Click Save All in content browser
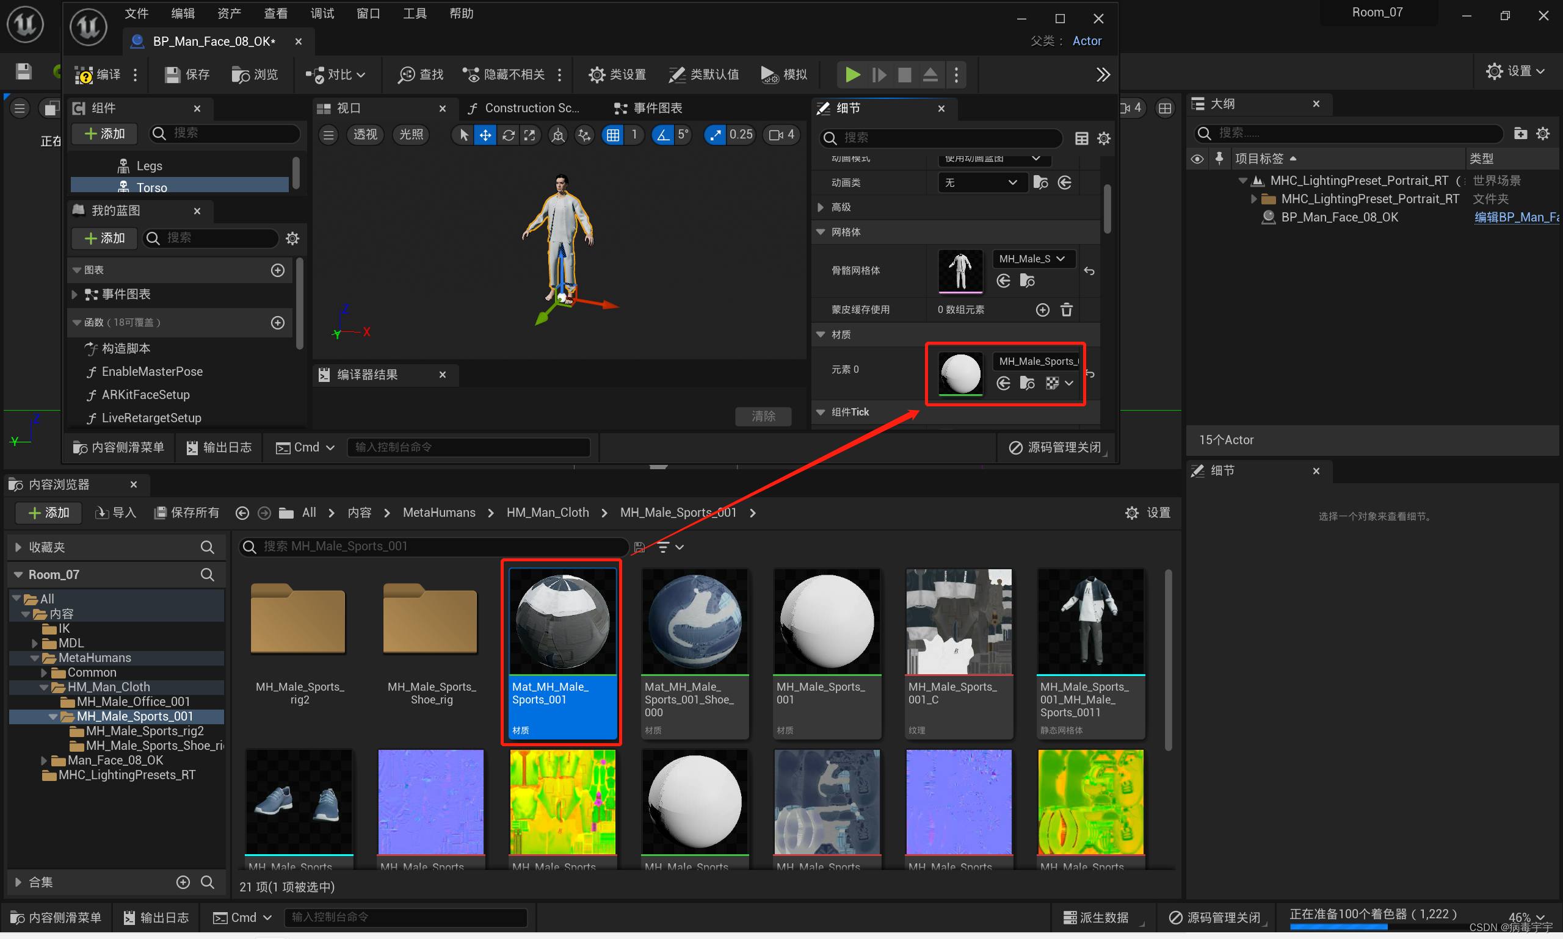 [x=187, y=513]
